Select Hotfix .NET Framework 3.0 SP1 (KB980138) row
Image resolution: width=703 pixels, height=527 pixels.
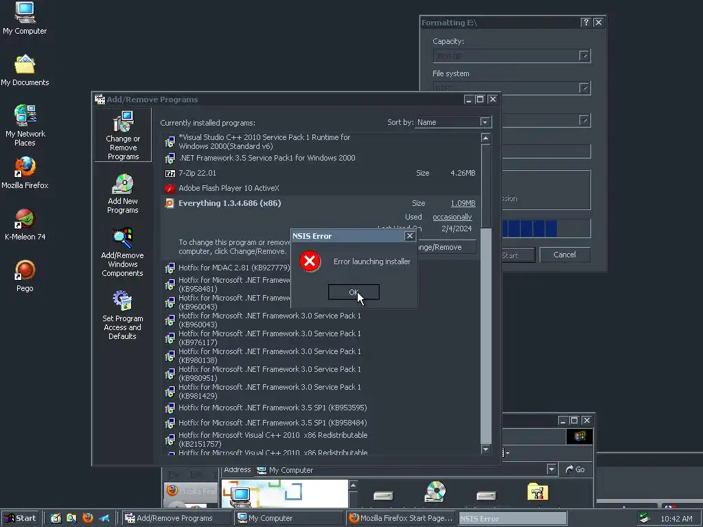point(320,356)
